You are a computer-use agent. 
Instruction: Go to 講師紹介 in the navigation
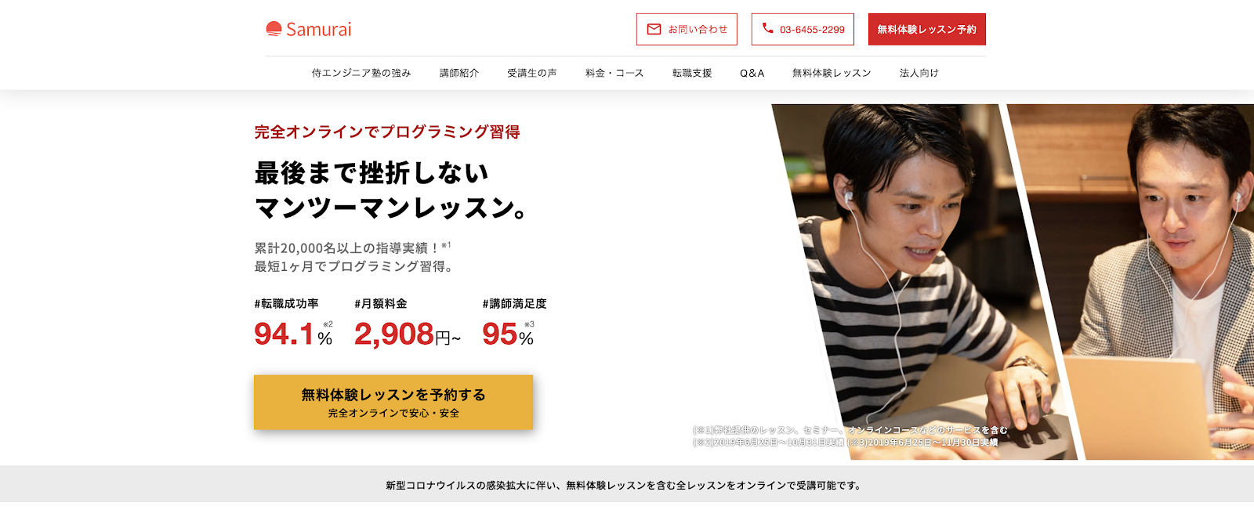[459, 73]
